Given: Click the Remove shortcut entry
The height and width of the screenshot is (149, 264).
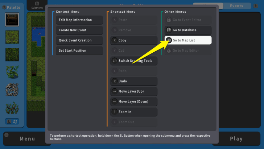Looking at the screenshot, I should tap(134, 30).
